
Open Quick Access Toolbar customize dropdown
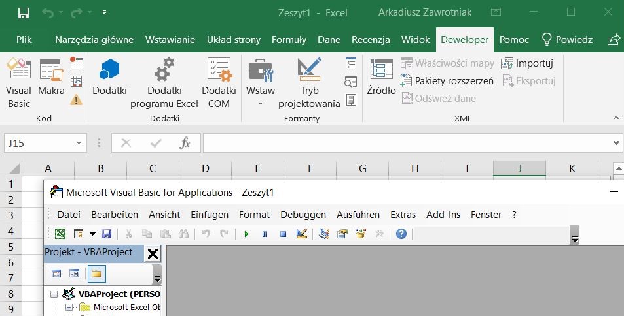click(x=104, y=12)
